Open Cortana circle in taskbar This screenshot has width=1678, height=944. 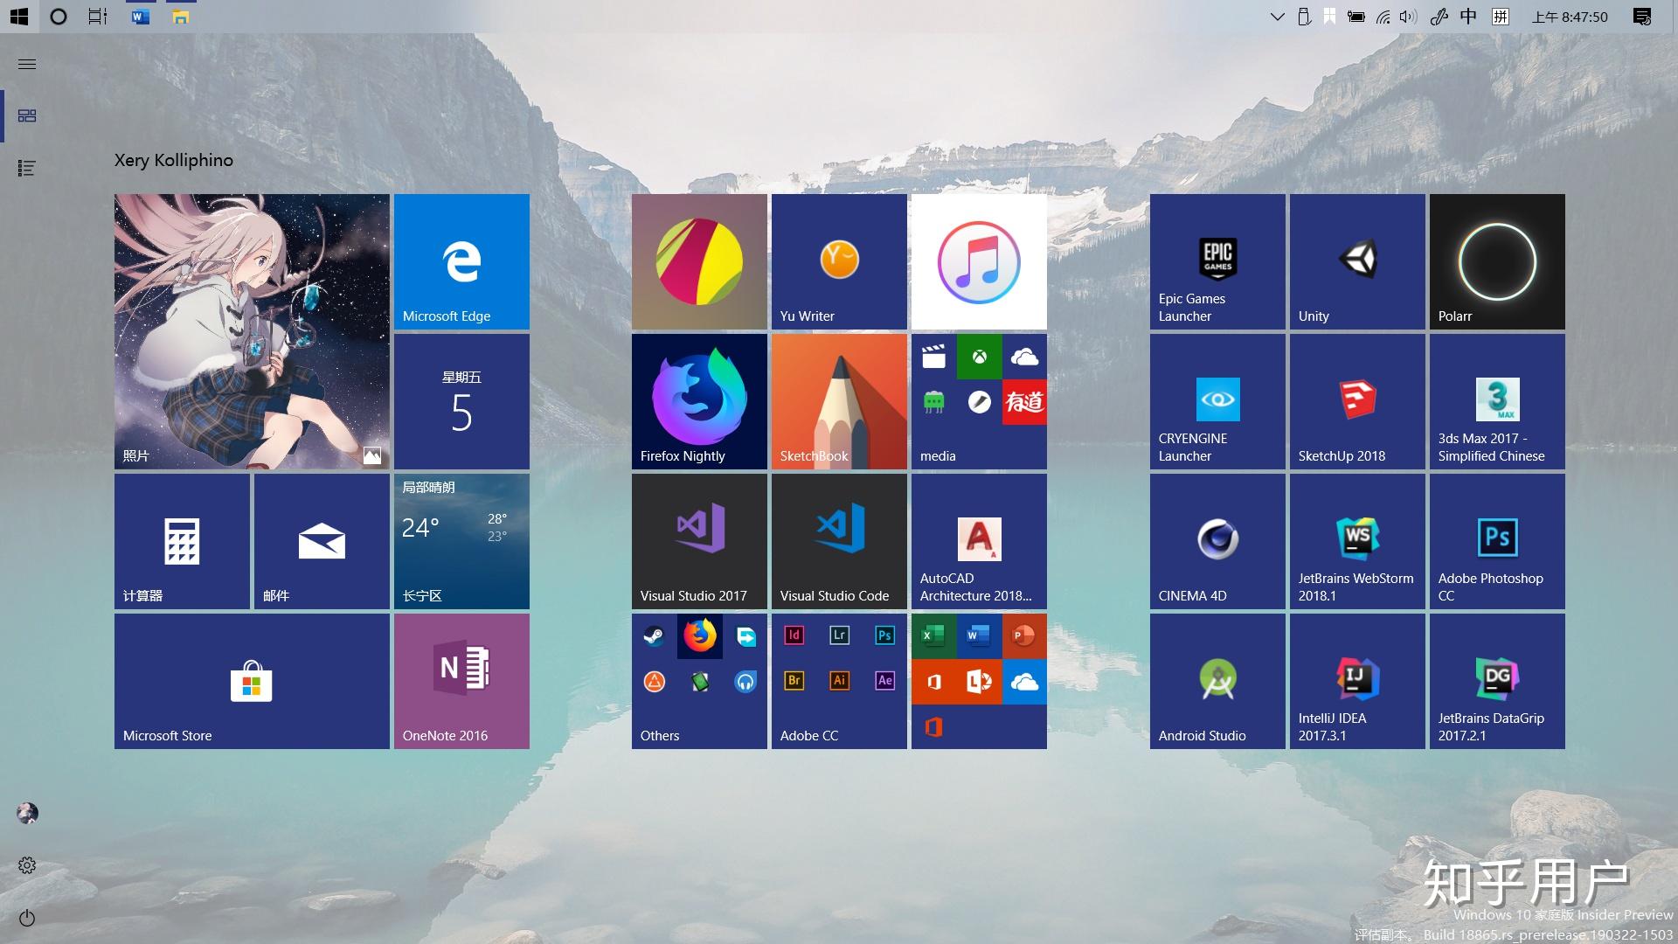pyautogui.click(x=59, y=17)
